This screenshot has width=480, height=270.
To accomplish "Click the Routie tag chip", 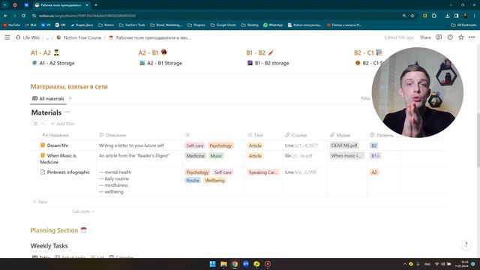I will click(x=193, y=180).
